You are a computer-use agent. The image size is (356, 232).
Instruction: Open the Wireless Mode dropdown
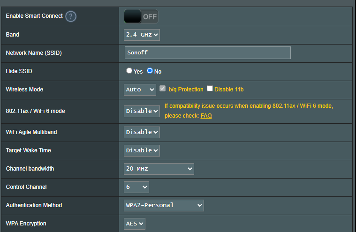coord(140,90)
